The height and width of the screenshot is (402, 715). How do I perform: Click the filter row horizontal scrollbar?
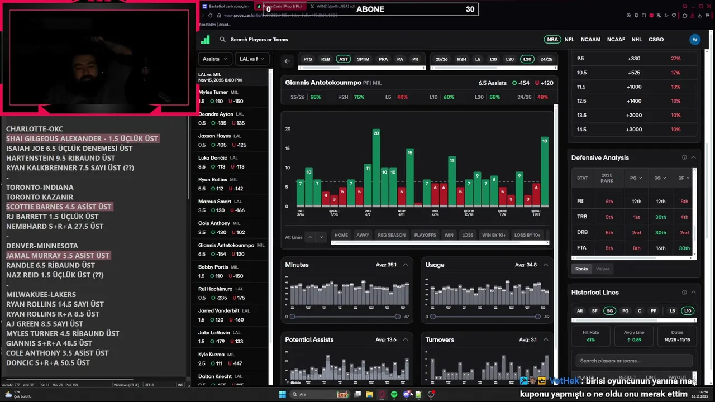coord(440,242)
